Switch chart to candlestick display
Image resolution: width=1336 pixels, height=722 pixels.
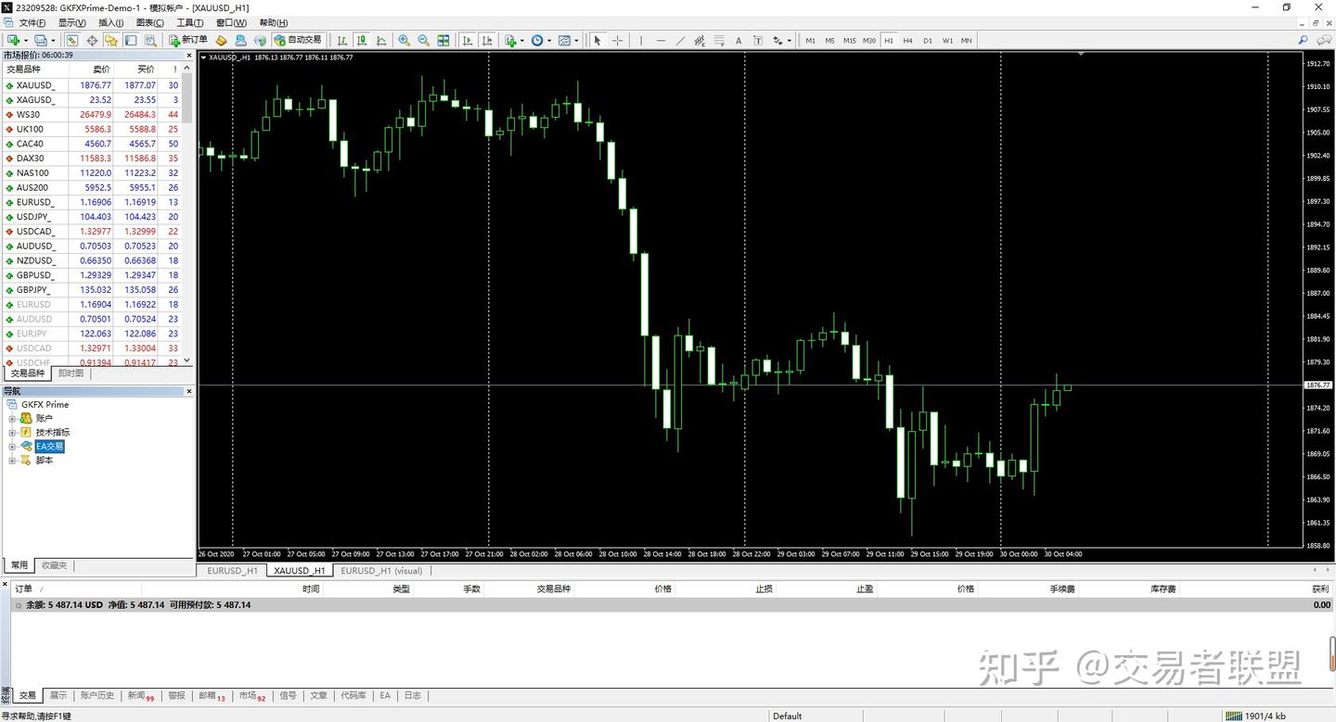point(364,40)
